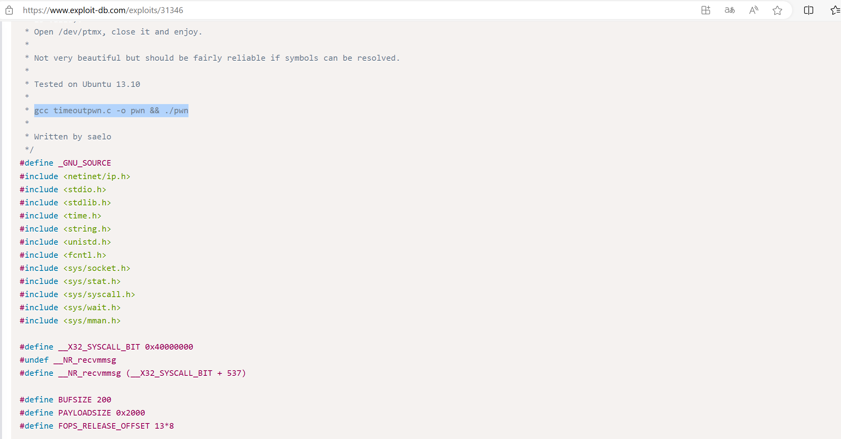Click the highlighted gcc timeoutpwn.c command

click(x=111, y=110)
